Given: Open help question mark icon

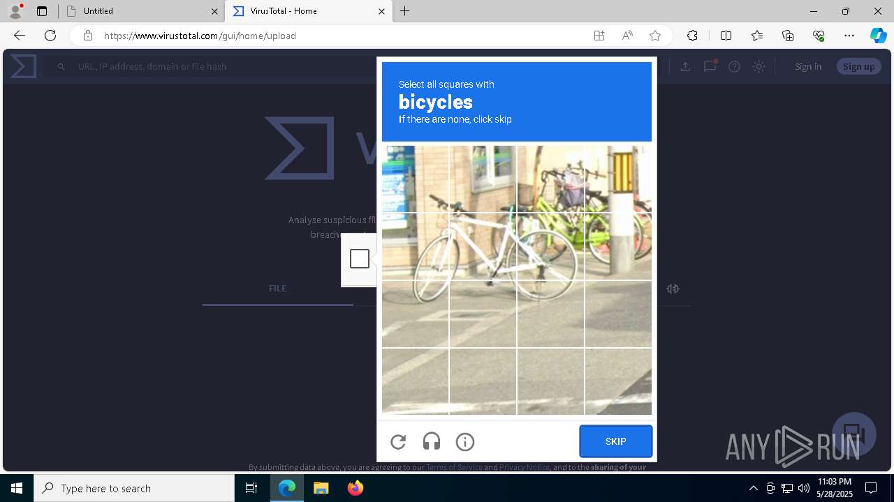Looking at the screenshot, I should tap(734, 66).
